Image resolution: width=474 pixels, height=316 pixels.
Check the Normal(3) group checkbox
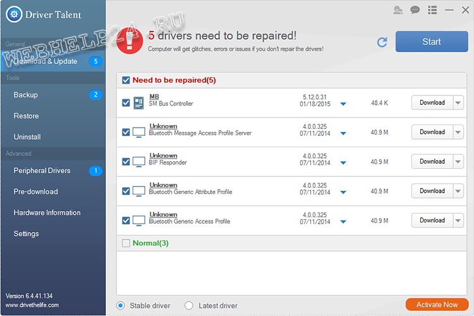[126, 243]
